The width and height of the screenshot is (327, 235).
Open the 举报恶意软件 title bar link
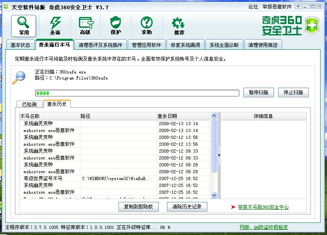277,7
